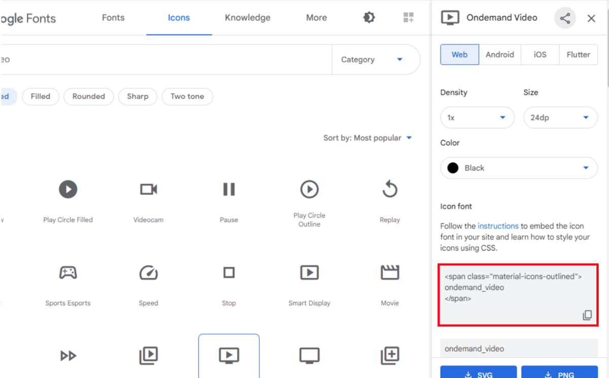The image size is (609, 378).
Task: Select the Play Circle Filled icon
Action: pyautogui.click(x=68, y=190)
